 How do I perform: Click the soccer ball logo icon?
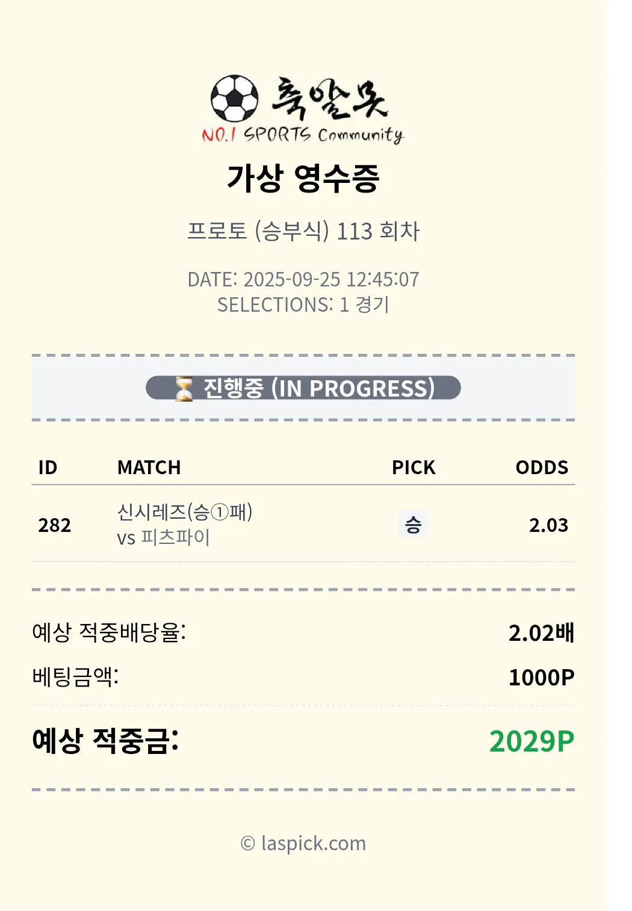tap(234, 98)
